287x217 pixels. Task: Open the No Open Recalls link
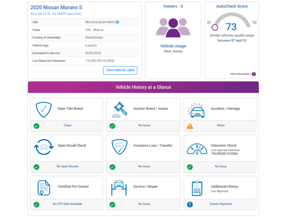[x=68, y=167]
